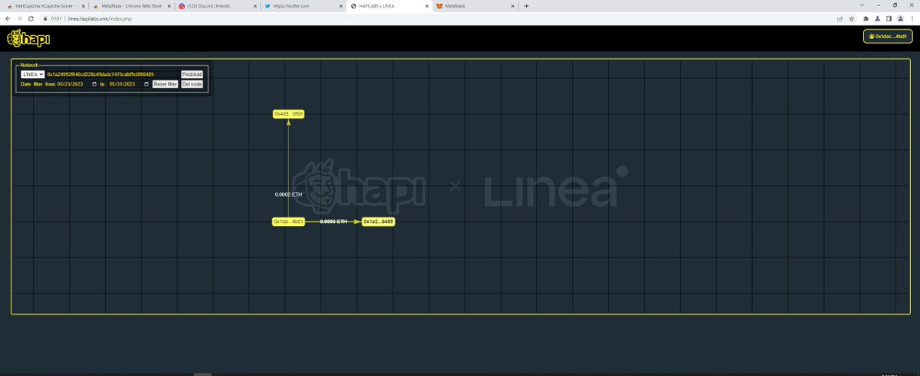This screenshot has height=376, width=920.
Task: Select the 0x1da...4bd1 graph node
Action: point(289,221)
